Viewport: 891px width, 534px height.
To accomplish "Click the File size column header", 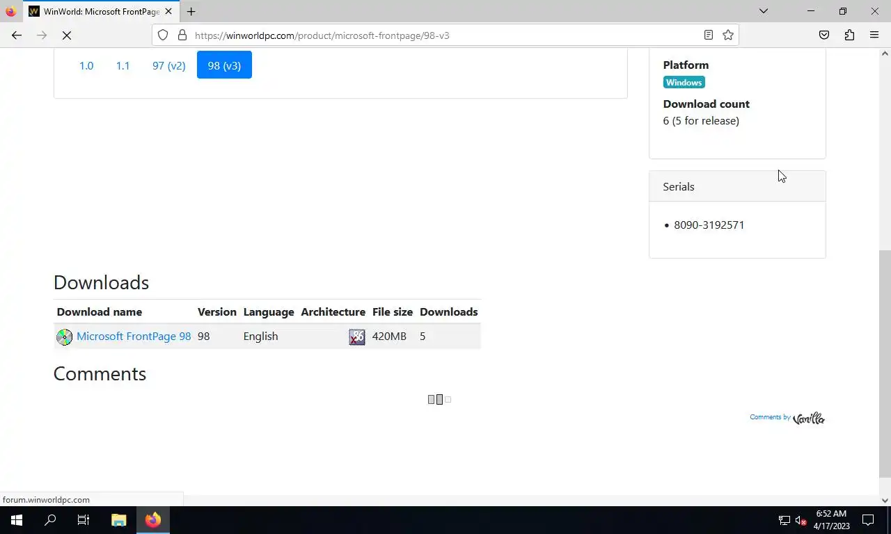I will tap(393, 312).
